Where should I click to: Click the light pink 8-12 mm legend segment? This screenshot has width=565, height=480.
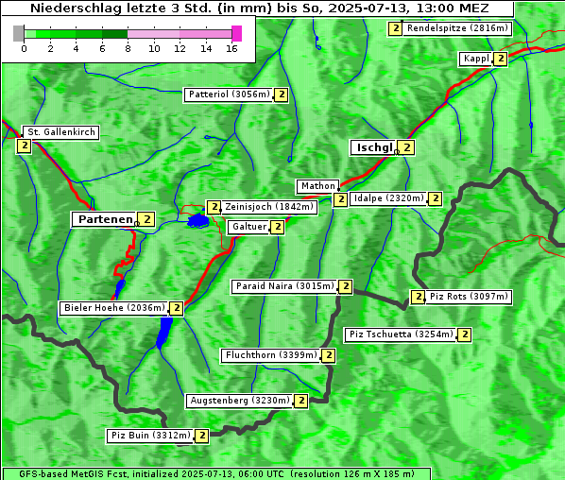pyautogui.click(x=153, y=34)
